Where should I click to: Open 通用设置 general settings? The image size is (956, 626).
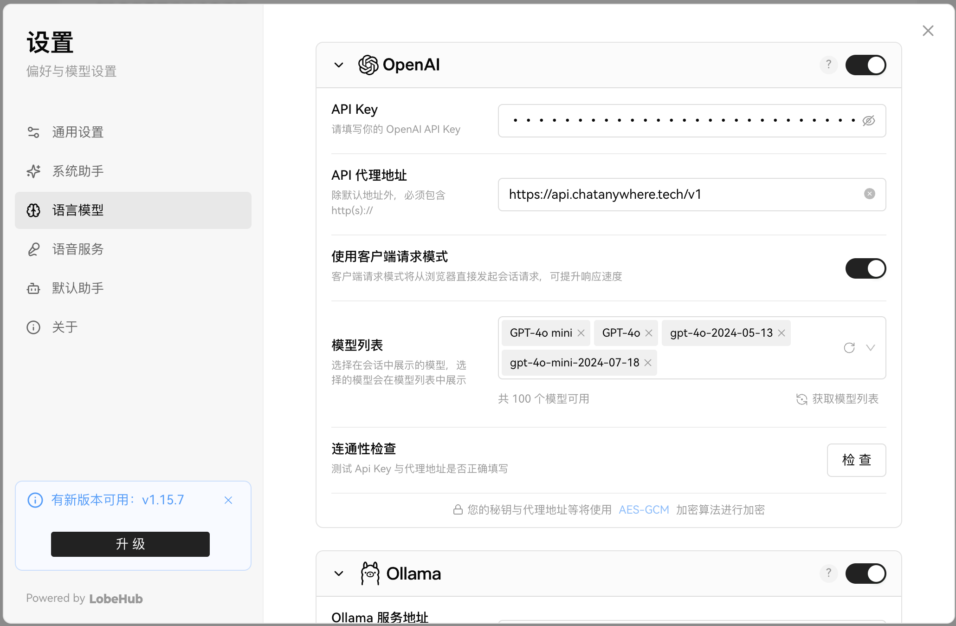133,132
